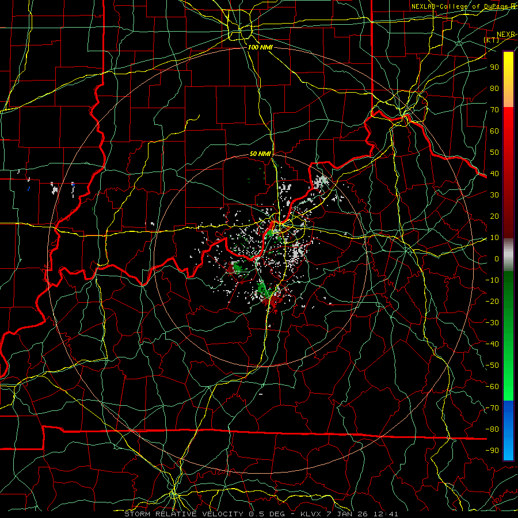Click the blue segment near bottom of color bar

[x=508, y=430]
